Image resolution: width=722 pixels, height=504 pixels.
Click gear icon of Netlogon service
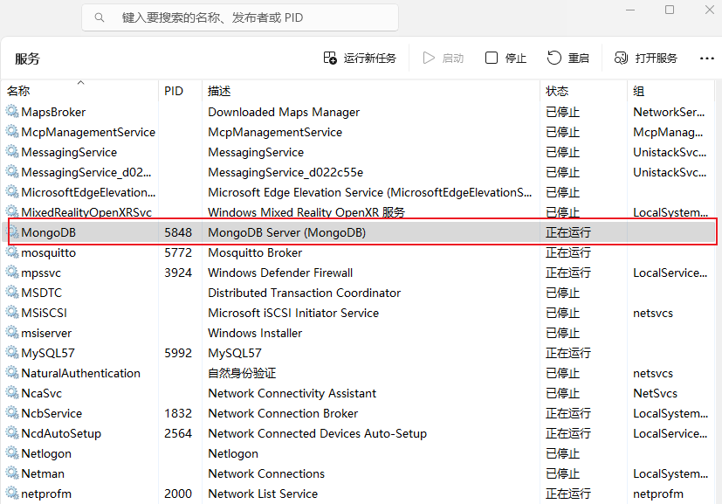coord(12,453)
